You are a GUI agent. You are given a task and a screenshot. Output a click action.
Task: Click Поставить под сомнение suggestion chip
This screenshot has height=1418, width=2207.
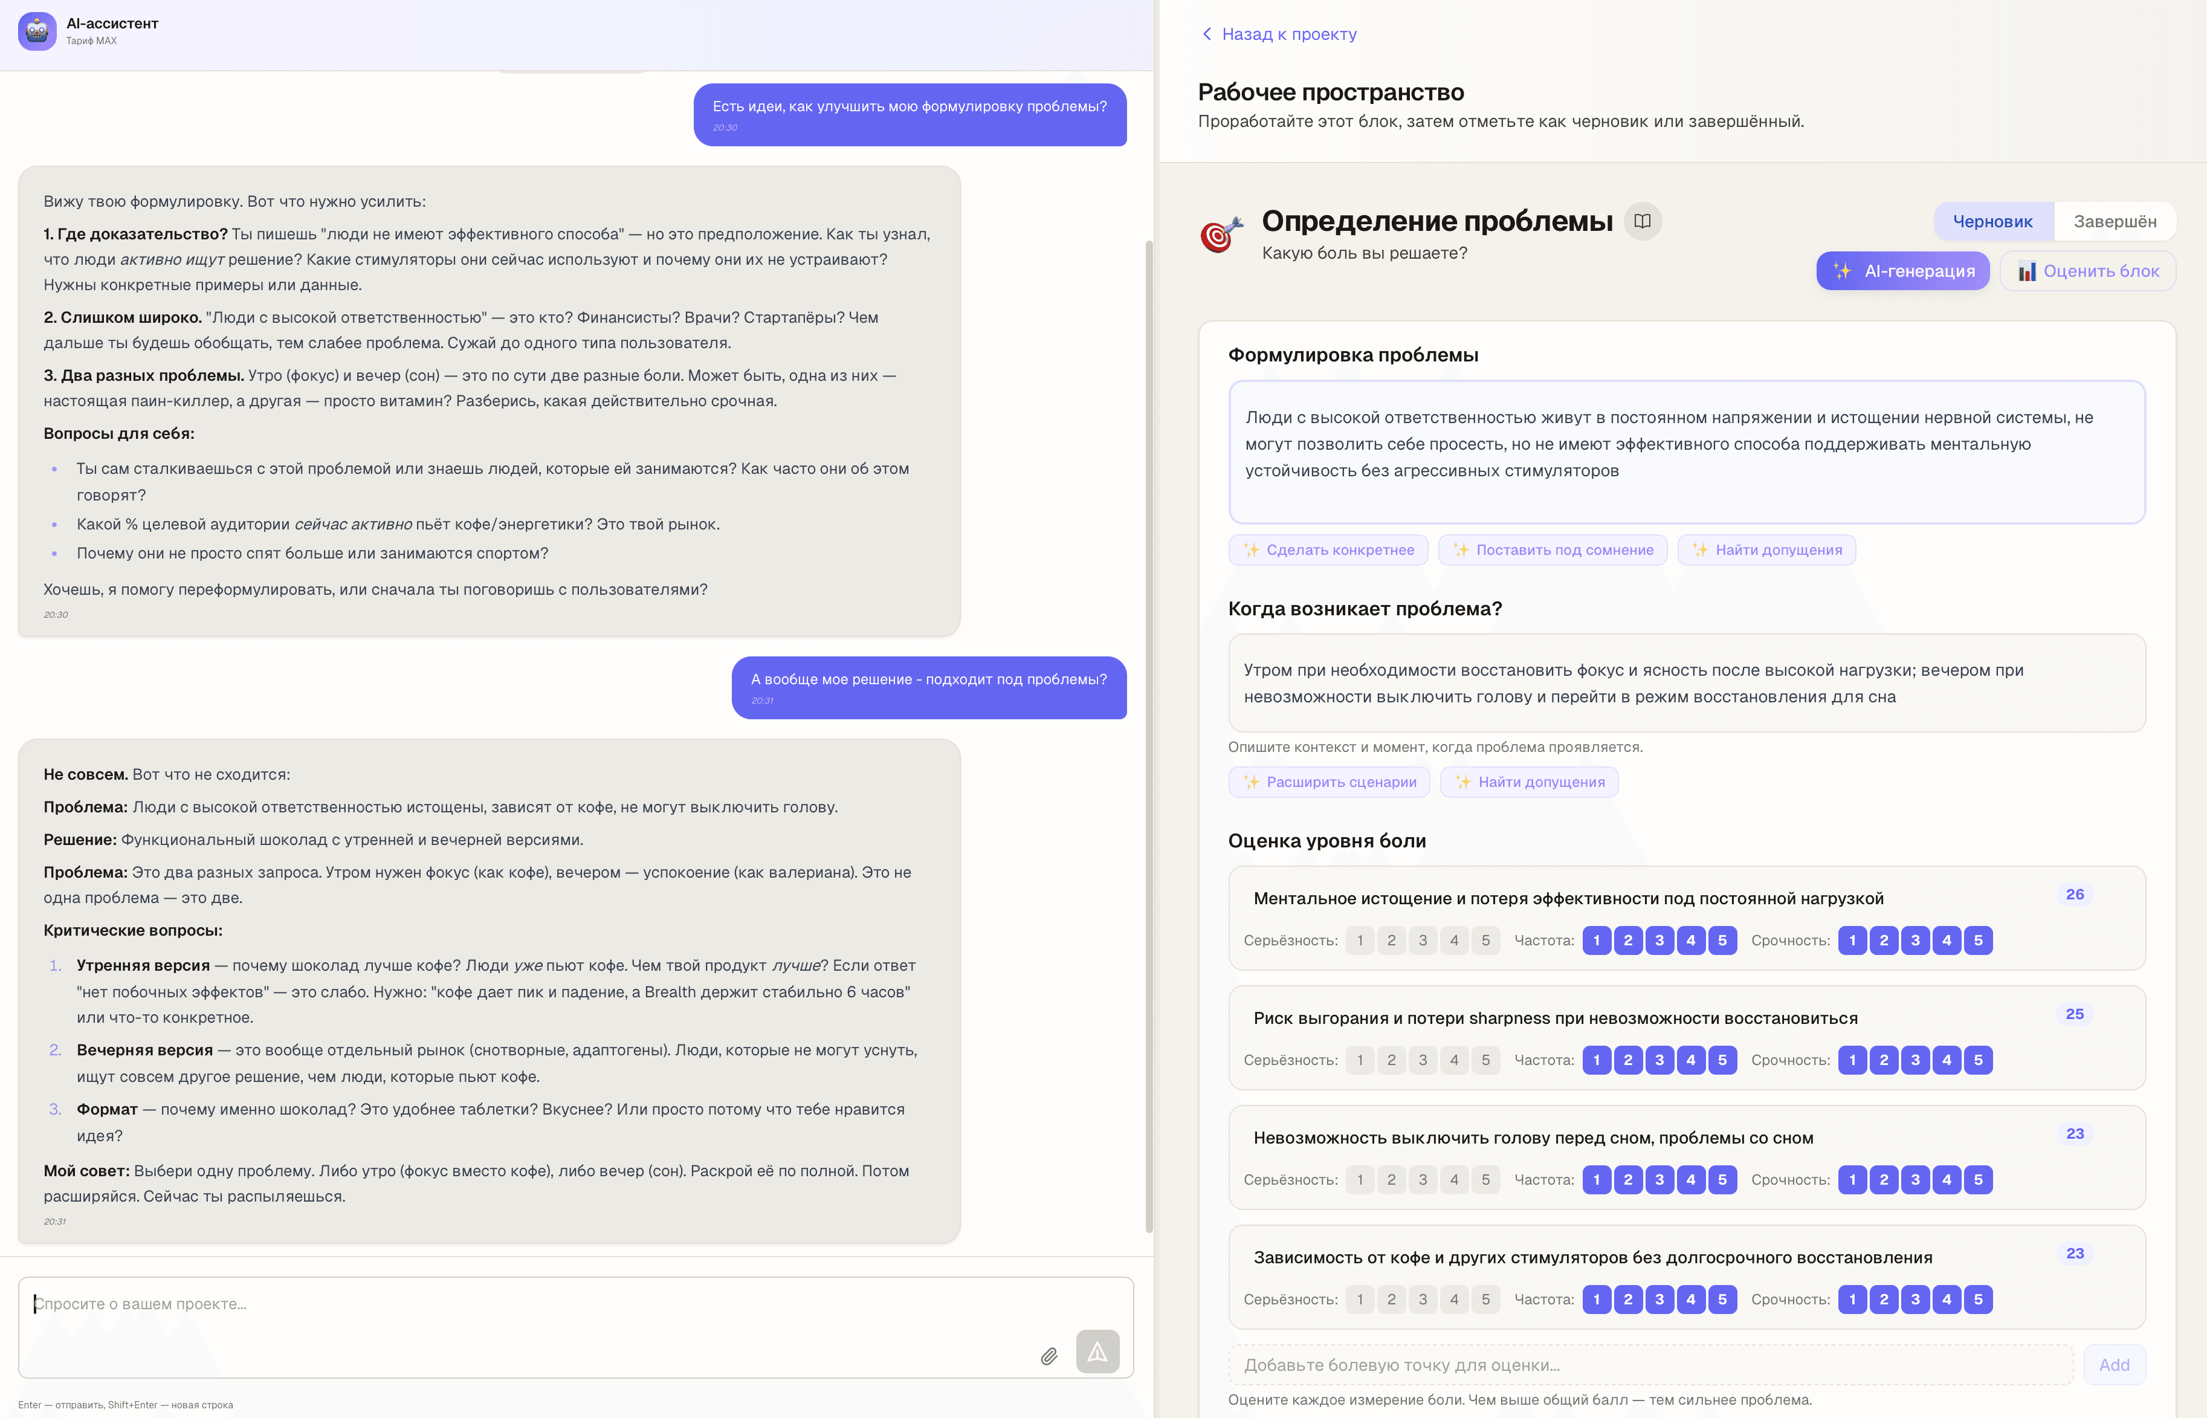1553,549
